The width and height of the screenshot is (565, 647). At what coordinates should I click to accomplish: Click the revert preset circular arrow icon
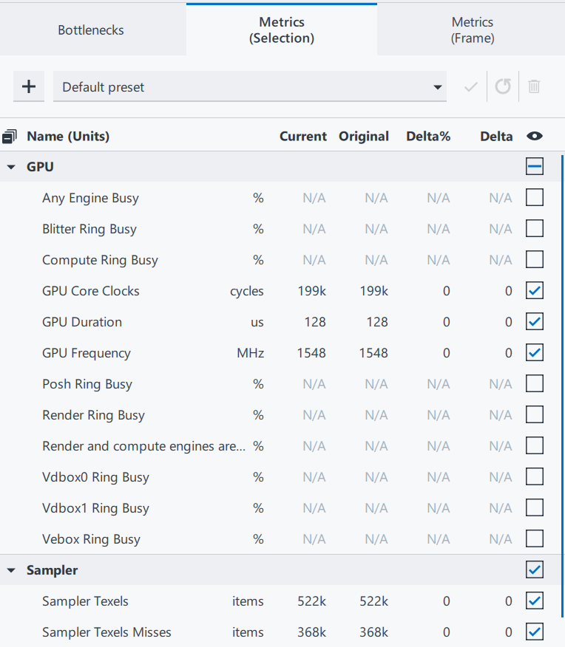[502, 86]
